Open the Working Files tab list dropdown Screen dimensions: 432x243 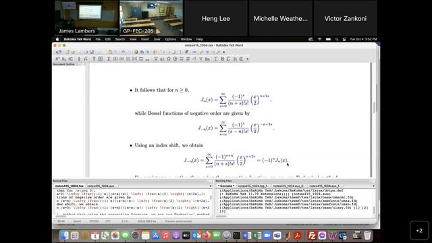[373, 186]
